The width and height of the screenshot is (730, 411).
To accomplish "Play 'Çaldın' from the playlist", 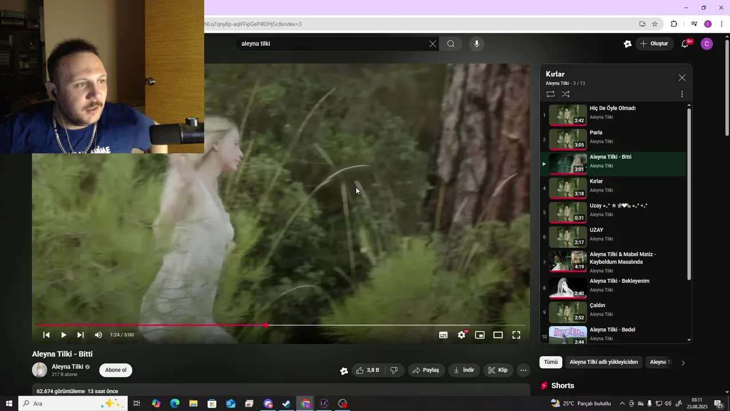I will tap(613, 312).
